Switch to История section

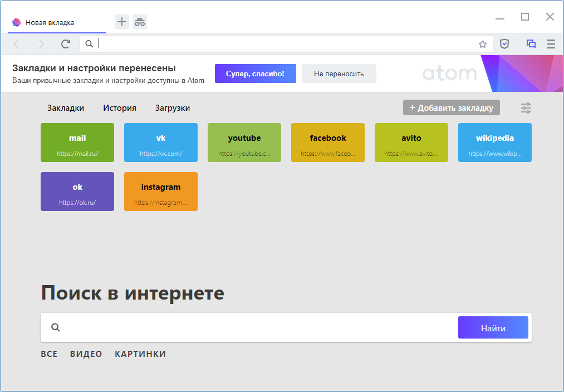[119, 108]
